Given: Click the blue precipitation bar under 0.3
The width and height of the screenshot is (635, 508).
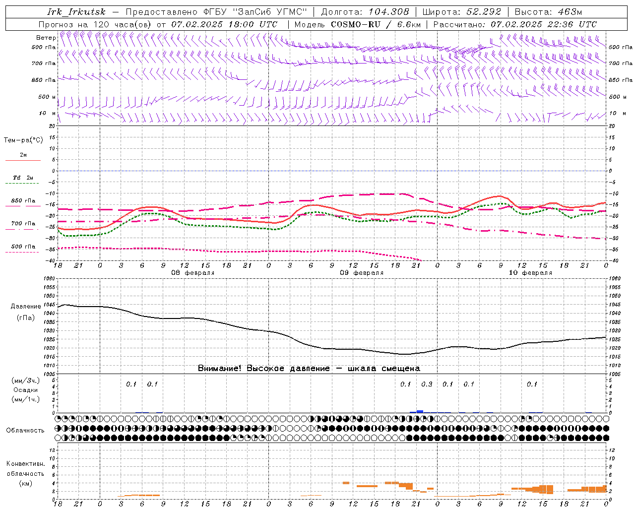Looking at the screenshot, I should [x=420, y=411].
